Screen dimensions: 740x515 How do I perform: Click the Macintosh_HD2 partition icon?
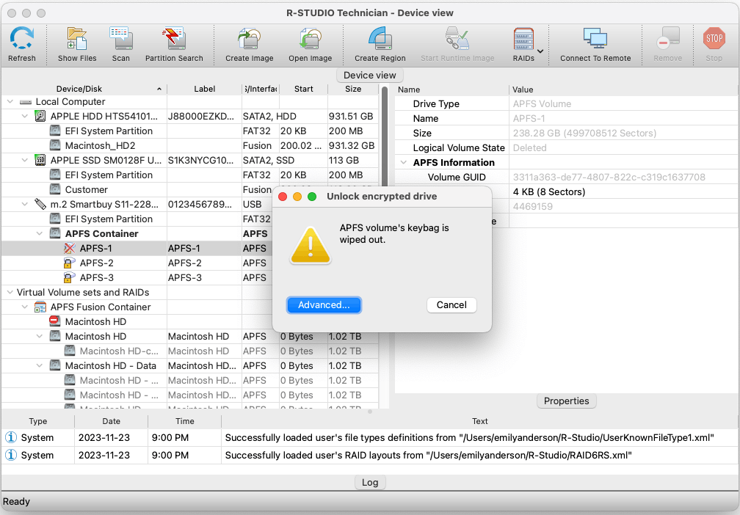[55, 145]
